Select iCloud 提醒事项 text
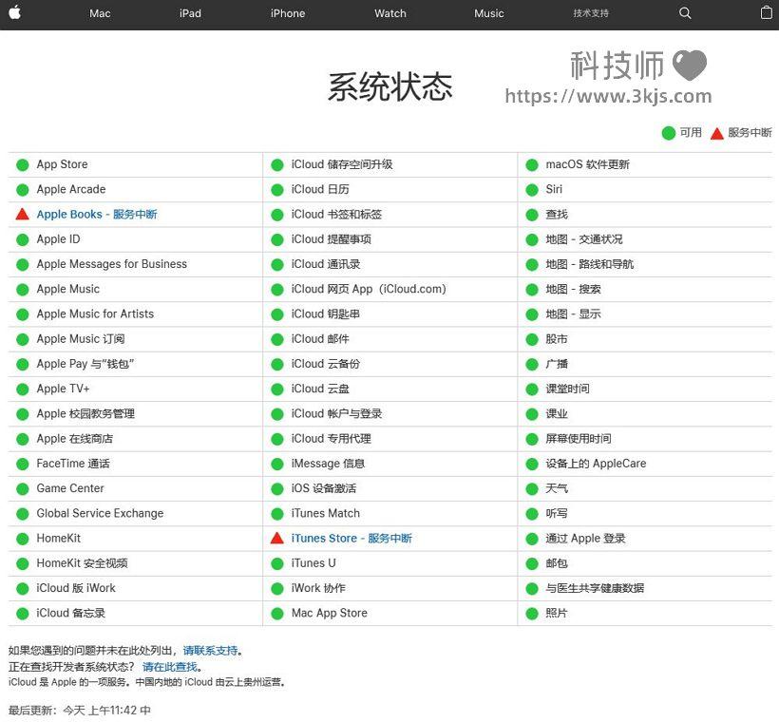 (x=332, y=239)
